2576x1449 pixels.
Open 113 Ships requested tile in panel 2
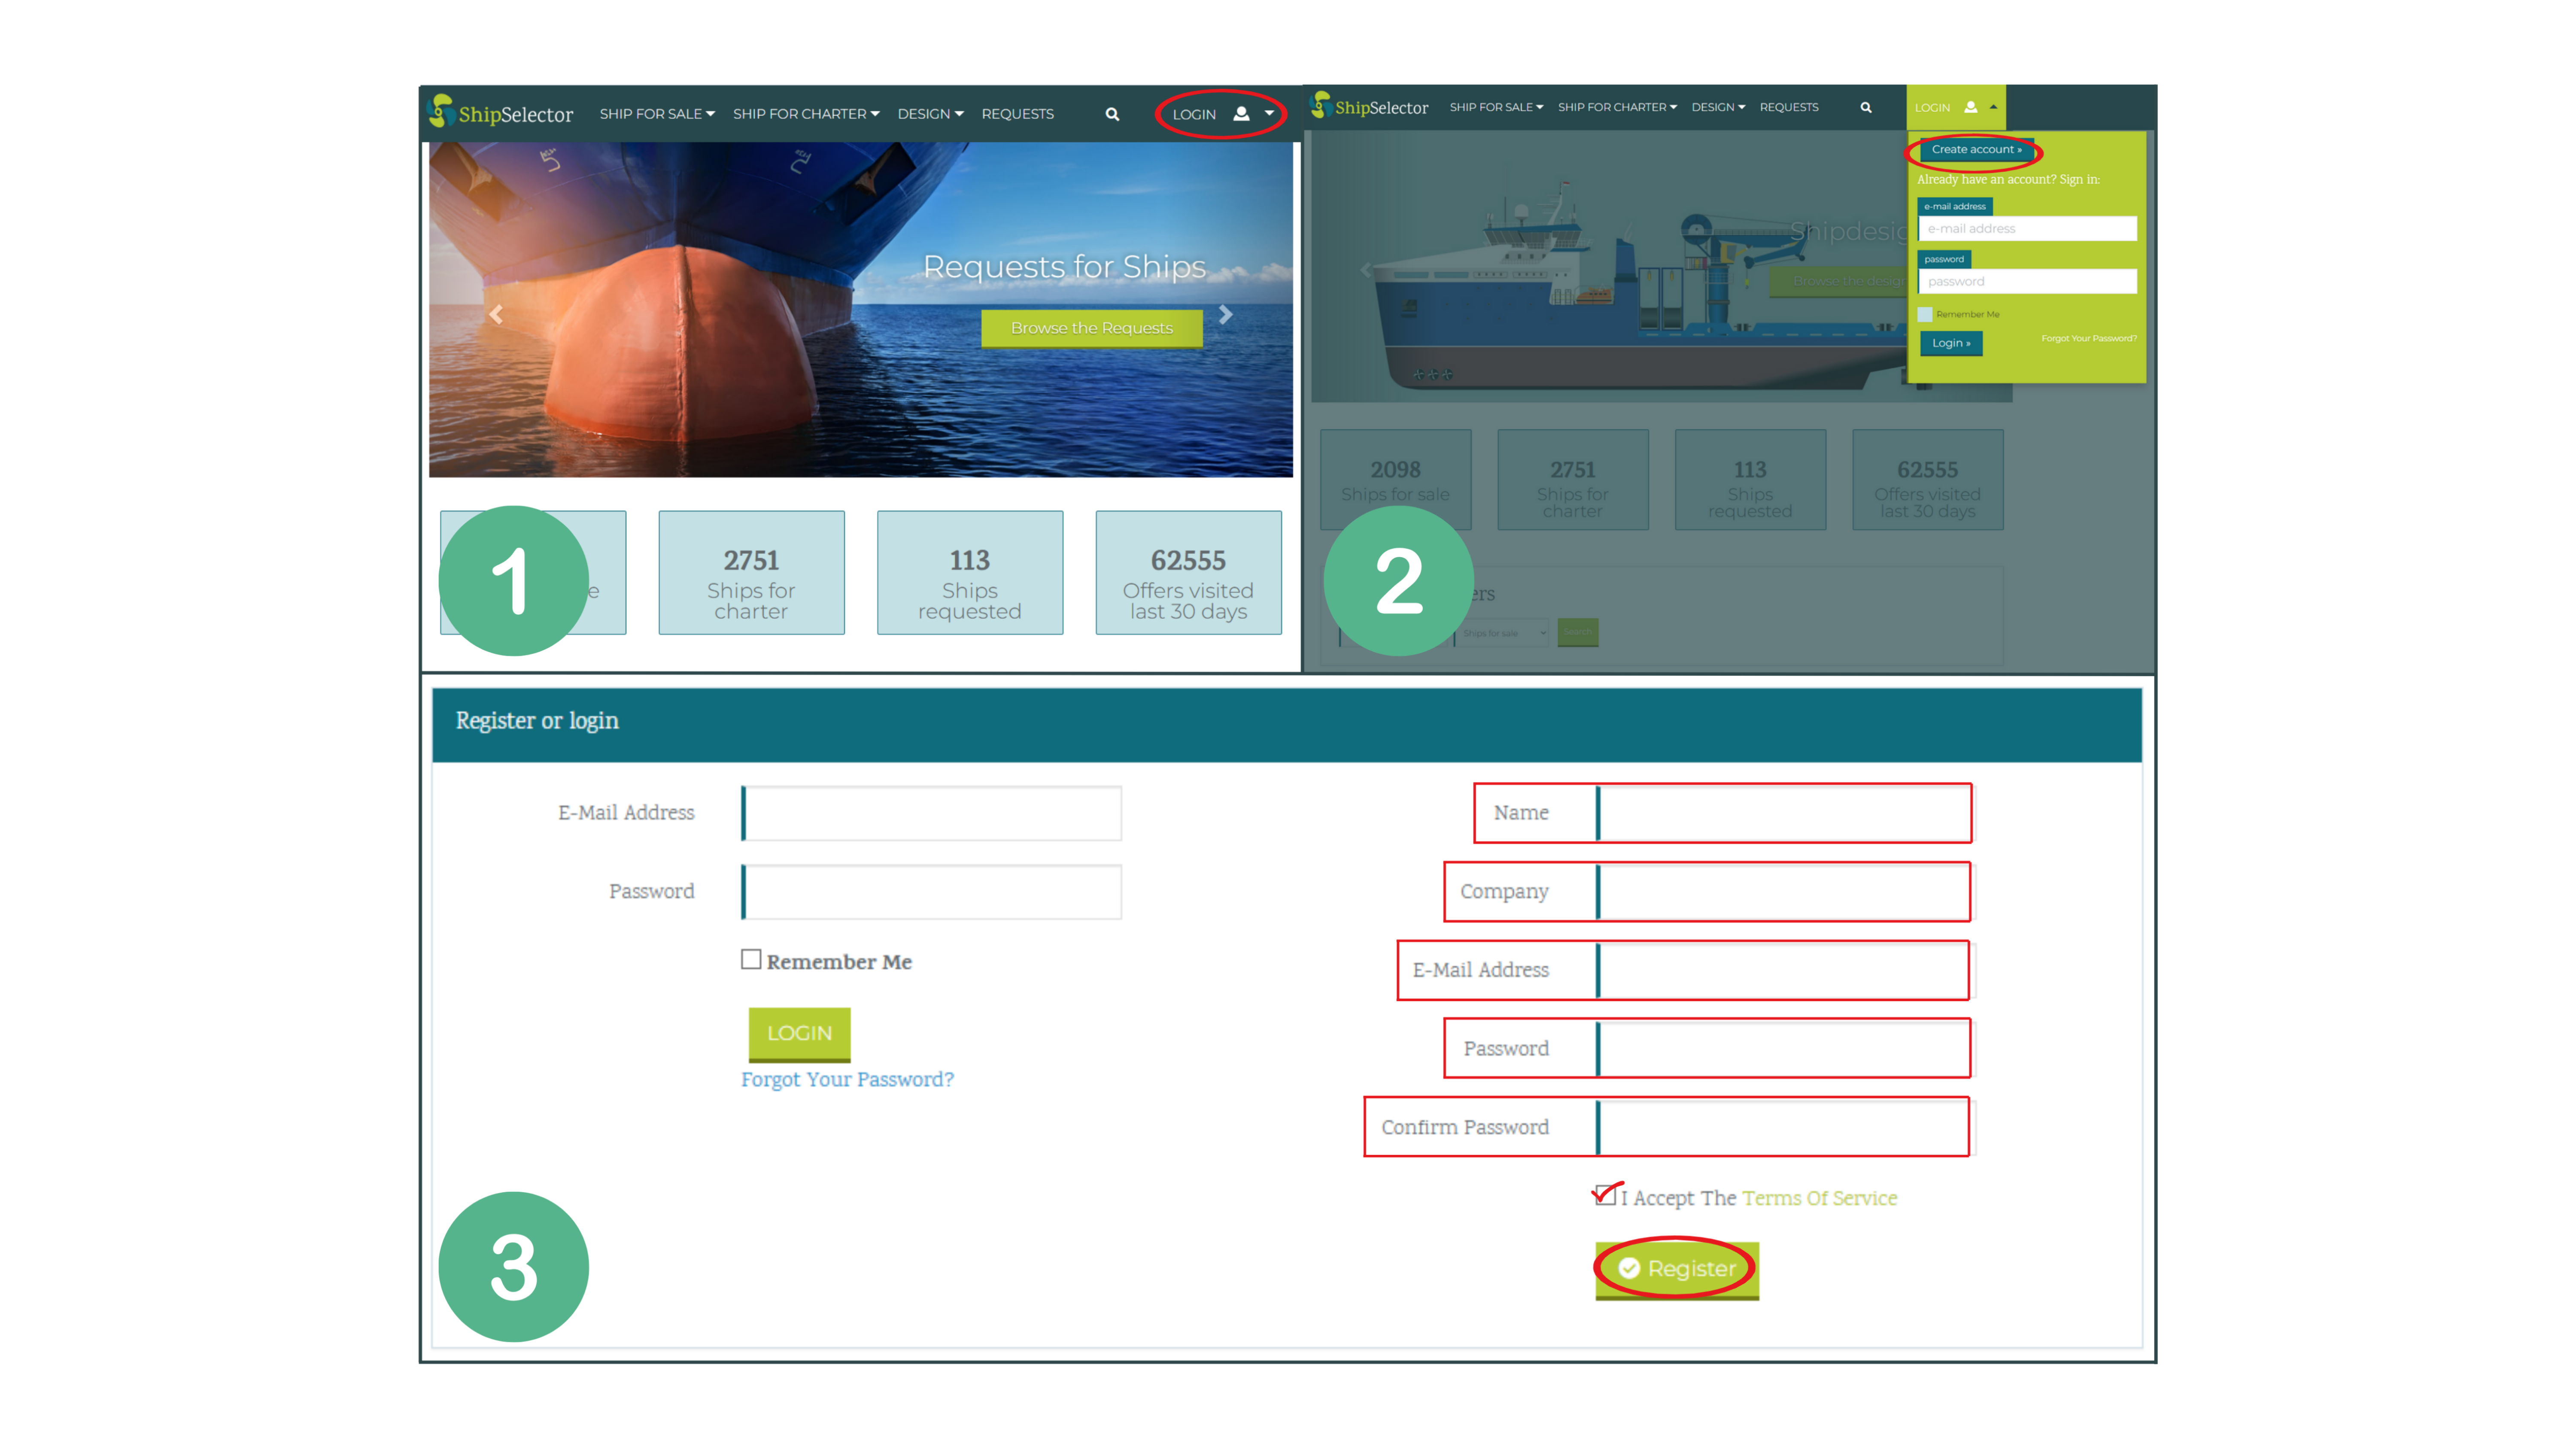pyautogui.click(x=1750, y=479)
